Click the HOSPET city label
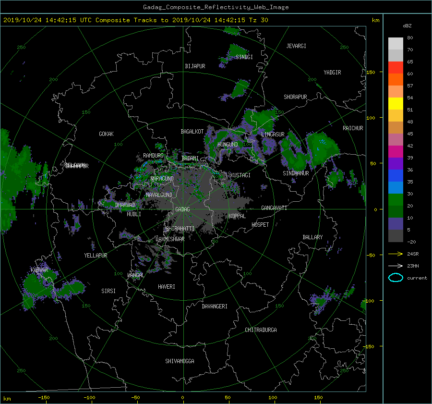Screen dimensions: 432x404 pos(260,225)
